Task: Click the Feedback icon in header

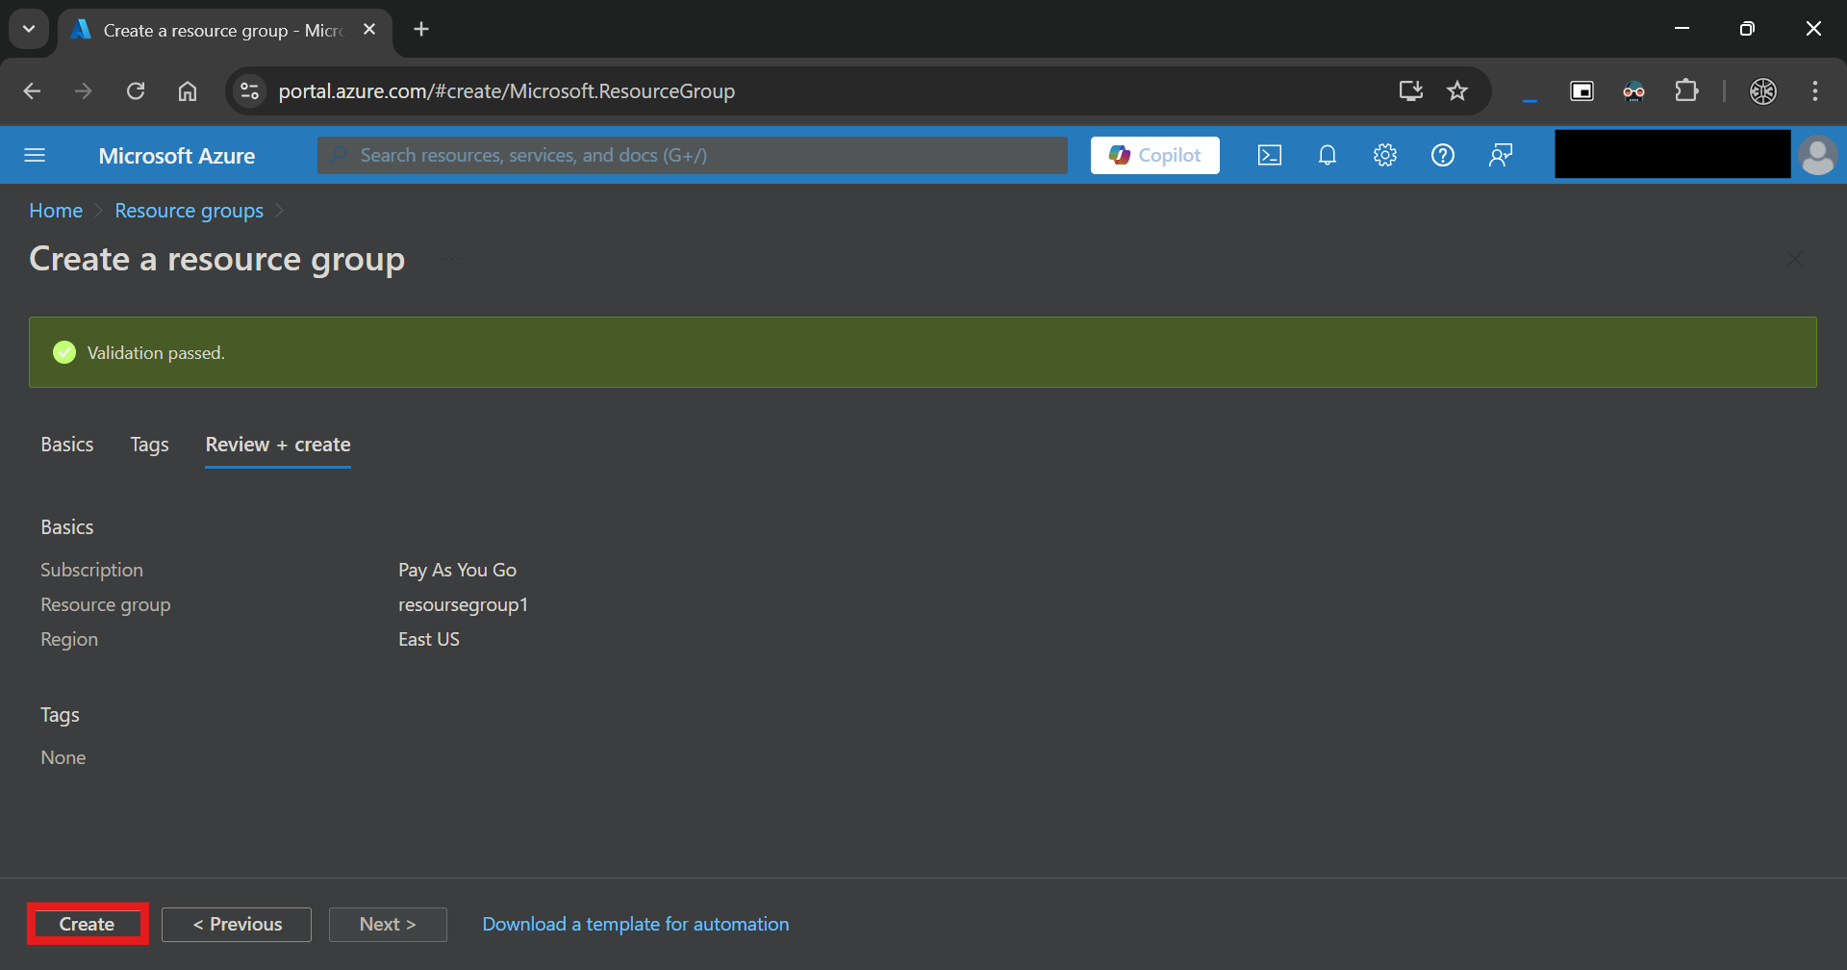Action: coord(1501,155)
